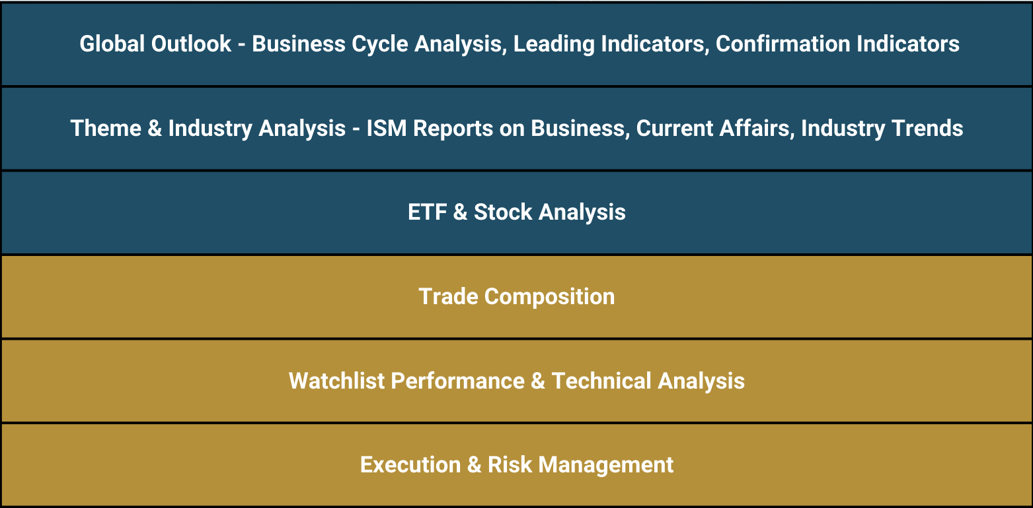Click the 'Theme & Industry Analysis' label
The width and height of the screenshot is (1033, 508).
click(x=208, y=128)
